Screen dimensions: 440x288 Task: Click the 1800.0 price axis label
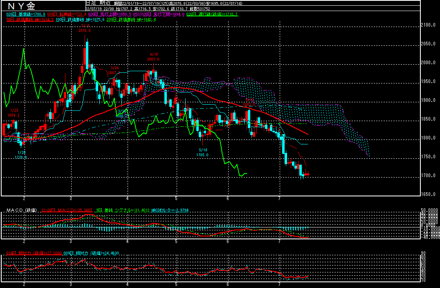(x=428, y=138)
